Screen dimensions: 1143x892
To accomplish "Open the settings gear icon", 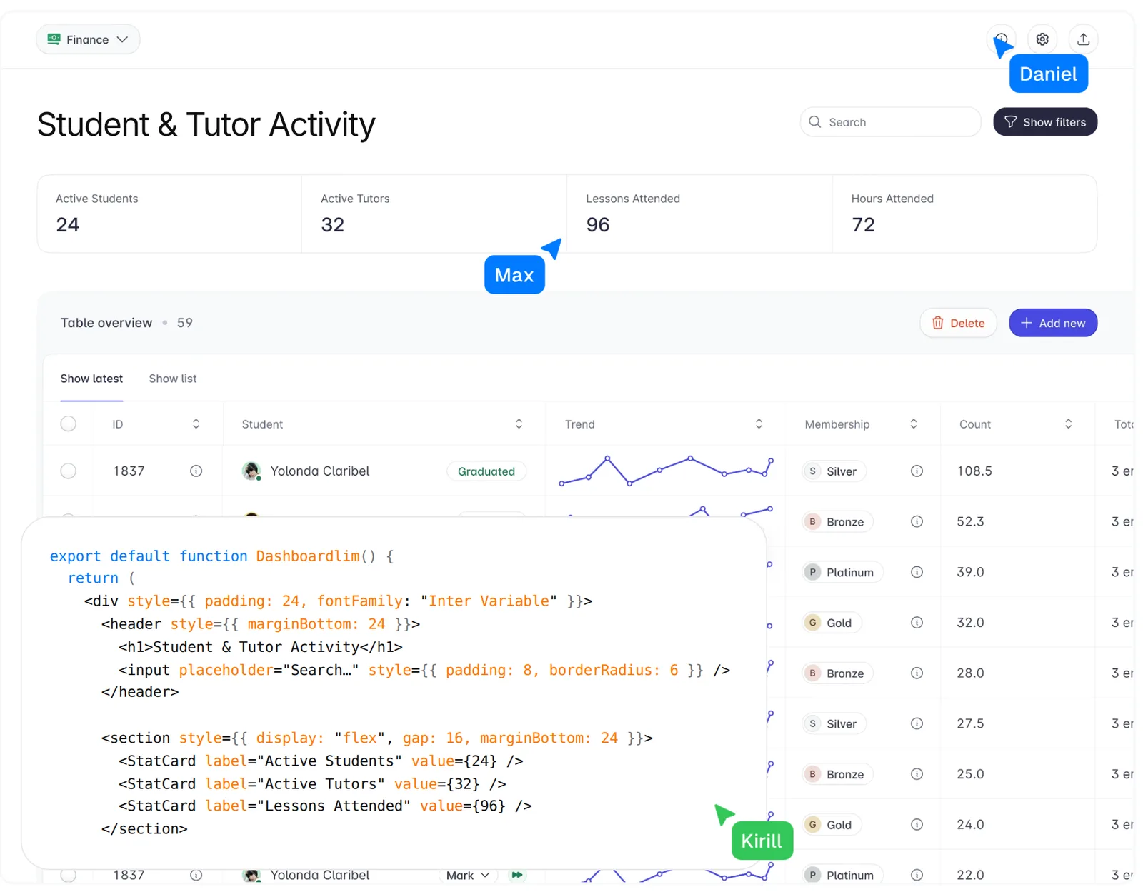I will tap(1042, 39).
